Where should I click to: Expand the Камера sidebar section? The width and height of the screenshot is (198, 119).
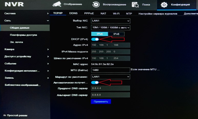point(25,49)
